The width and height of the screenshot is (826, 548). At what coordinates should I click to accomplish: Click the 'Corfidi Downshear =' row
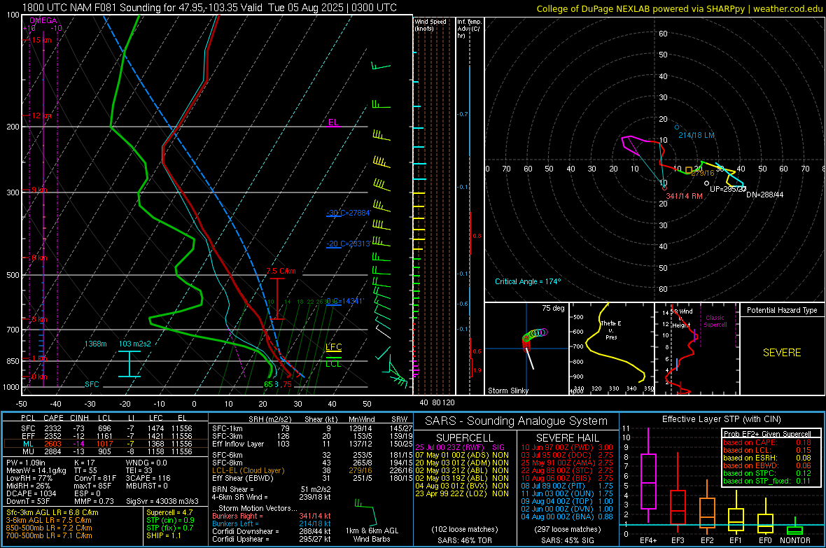(x=272, y=531)
